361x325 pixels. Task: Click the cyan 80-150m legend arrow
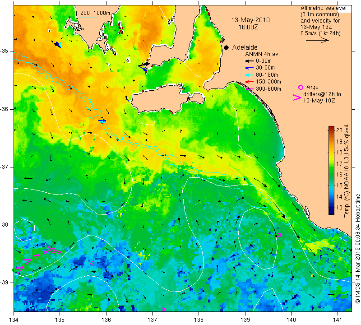(250, 75)
